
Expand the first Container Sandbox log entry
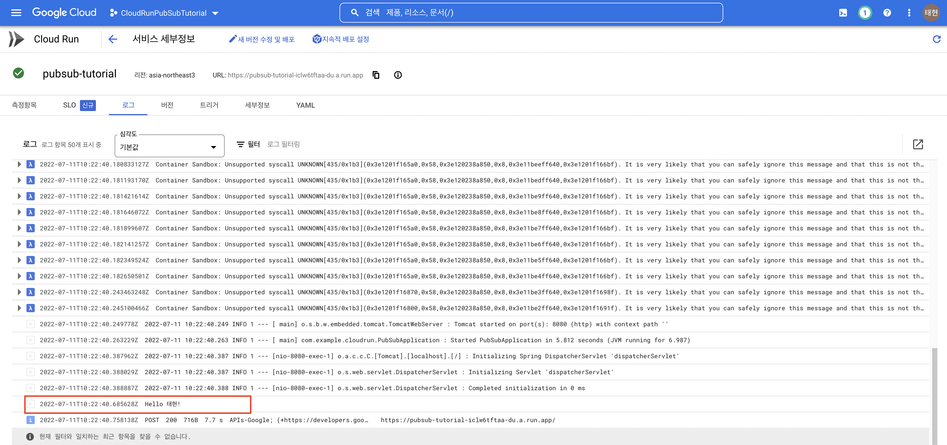pyautogui.click(x=19, y=164)
